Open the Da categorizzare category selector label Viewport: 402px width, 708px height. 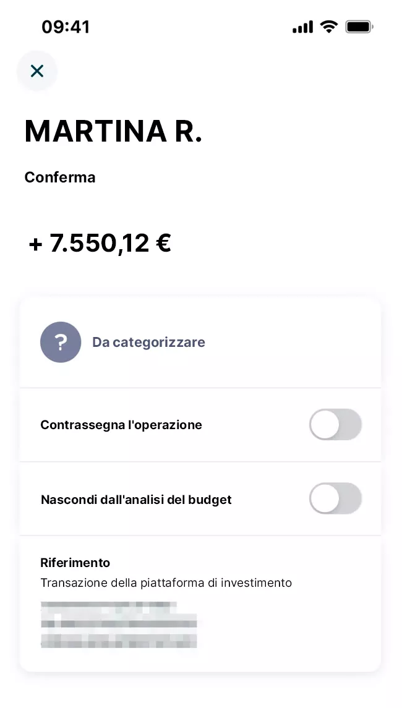point(148,342)
